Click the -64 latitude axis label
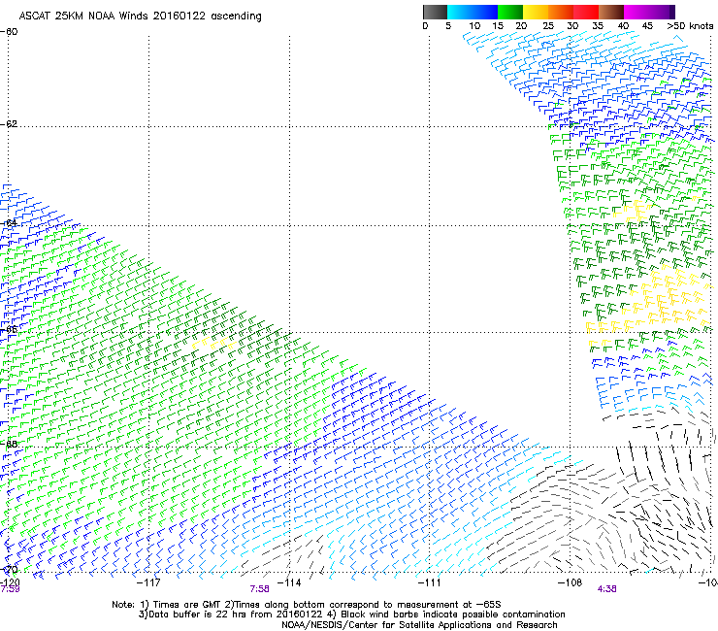The height and width of the screenshot is (631, 718). point(9,223)
